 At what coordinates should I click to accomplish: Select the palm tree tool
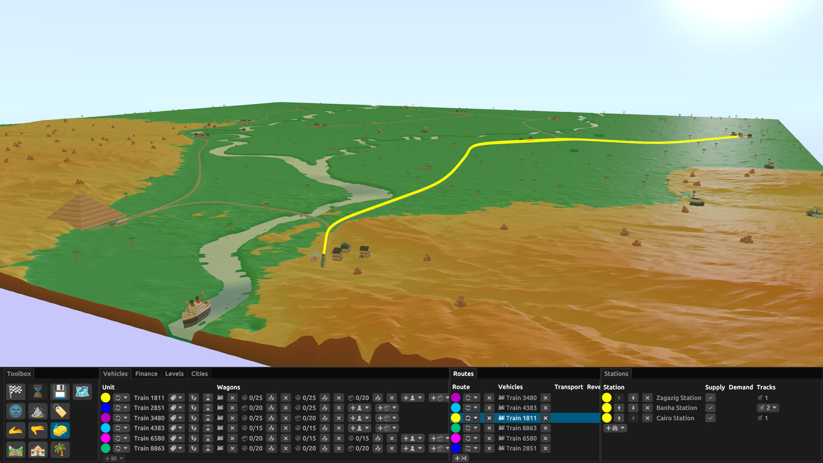[x=60, y=450]
